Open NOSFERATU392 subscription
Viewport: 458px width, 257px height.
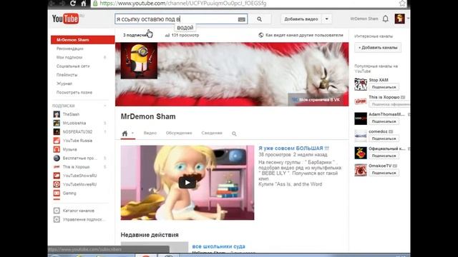(77, 132)
